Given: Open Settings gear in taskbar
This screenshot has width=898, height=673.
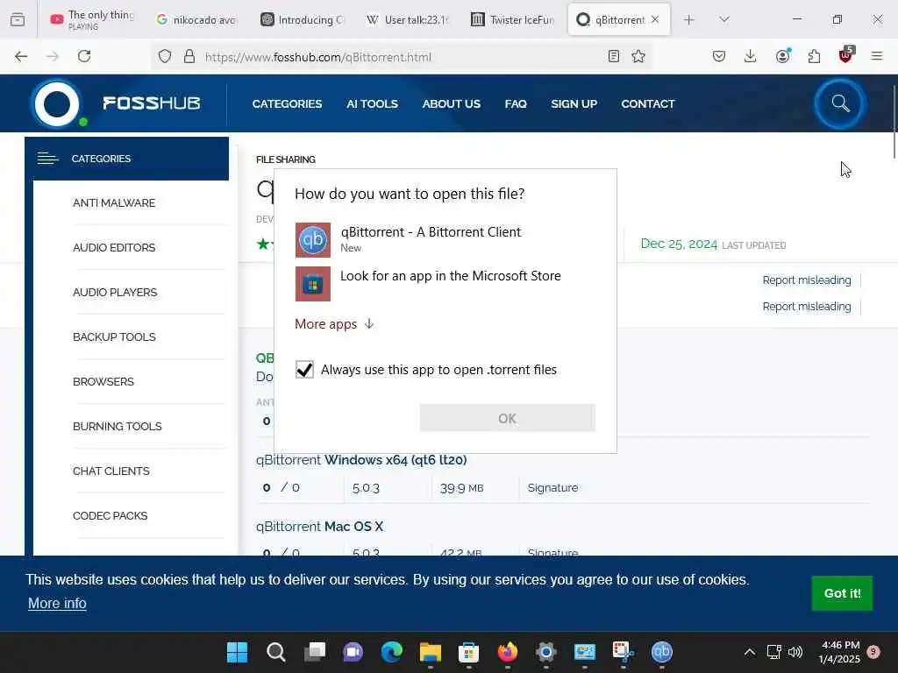Looking at the screenshot, I should click(x=545, y=652).
